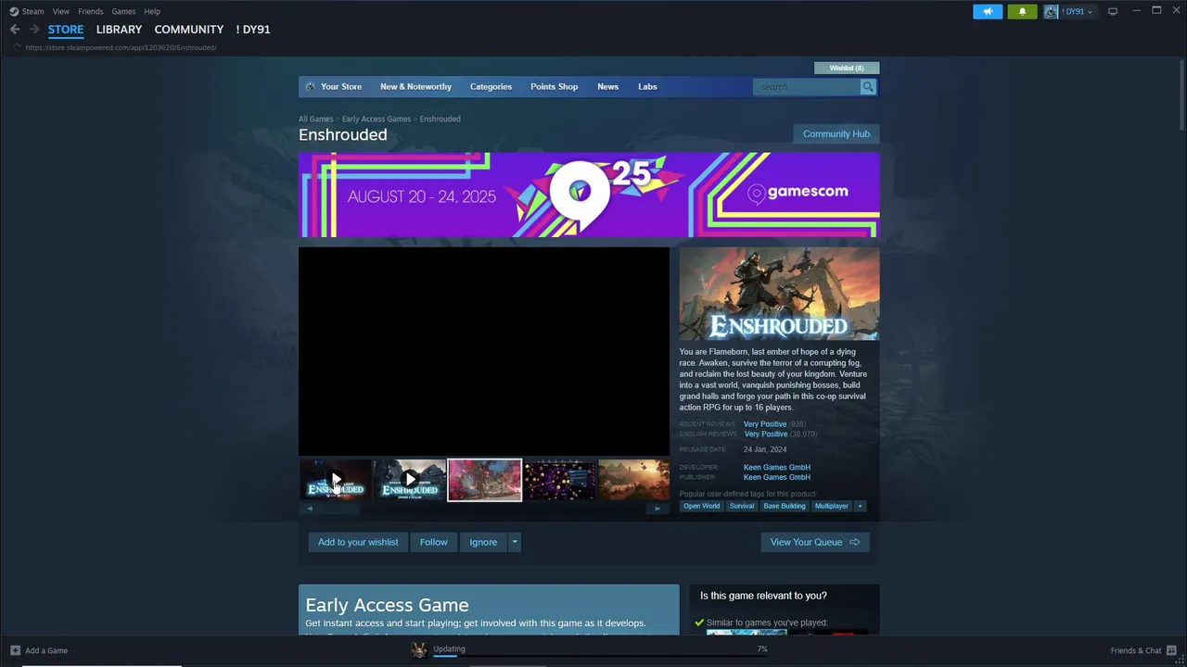1187x667 pixels.
Task: Open the Points Shop link
Action: tap(554, 87)
